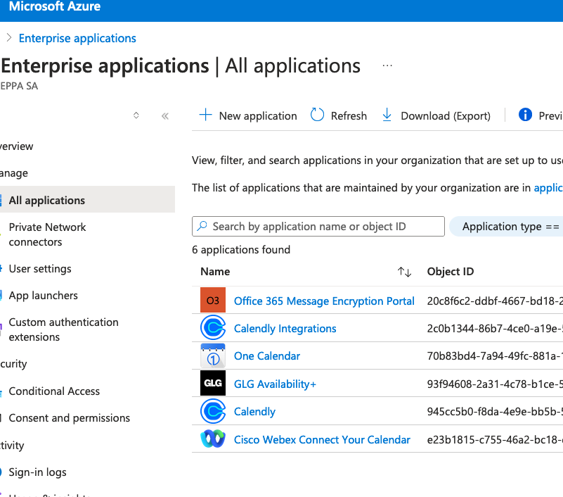The image size is (563, 497).
Task: Open Cisco Webex Connect Your Calendar
Action: pyautogui.click(x=322, y=440)
